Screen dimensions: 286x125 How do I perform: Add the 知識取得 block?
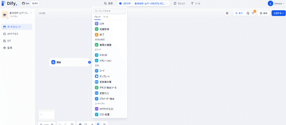pos(110,29)
